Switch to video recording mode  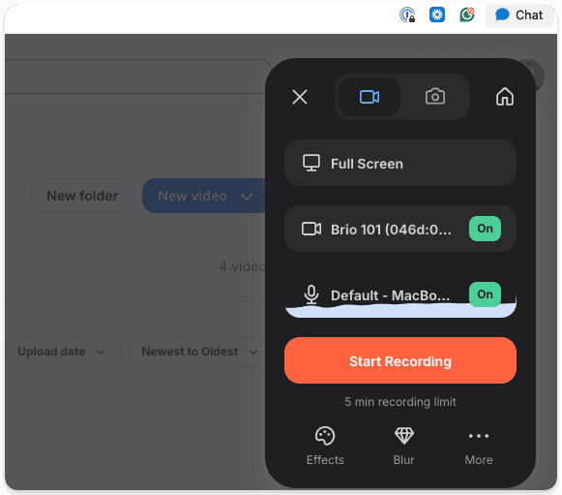(370, 97)
